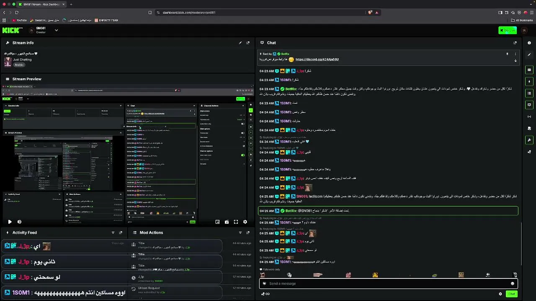This screenshot has height=301, width=536.
Task: Open the browser hamburger menu
Action: coord(531,13)
